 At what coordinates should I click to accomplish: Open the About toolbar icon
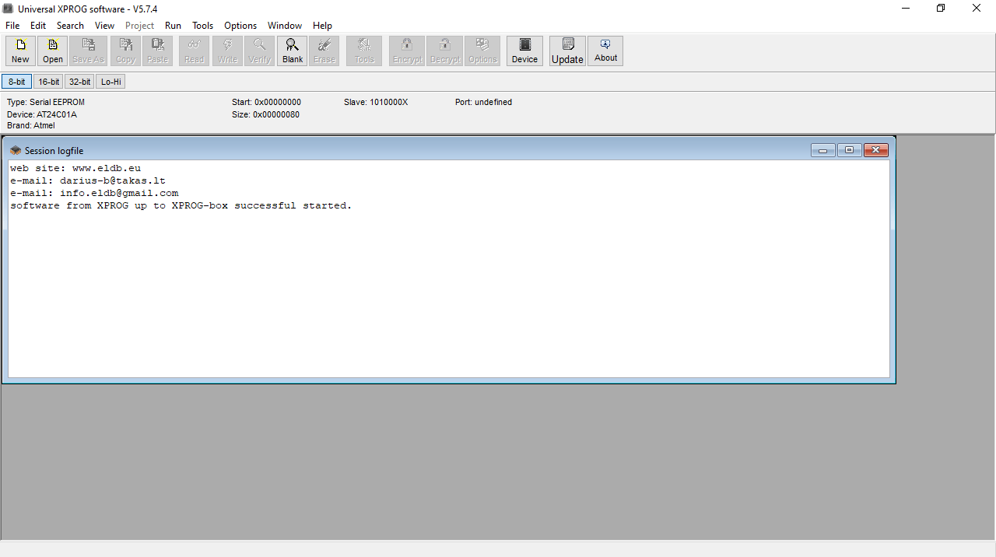[x=605, y=51]
